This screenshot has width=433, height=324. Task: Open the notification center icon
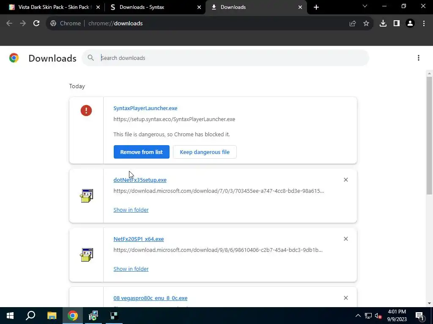click(x=419, y=316)
